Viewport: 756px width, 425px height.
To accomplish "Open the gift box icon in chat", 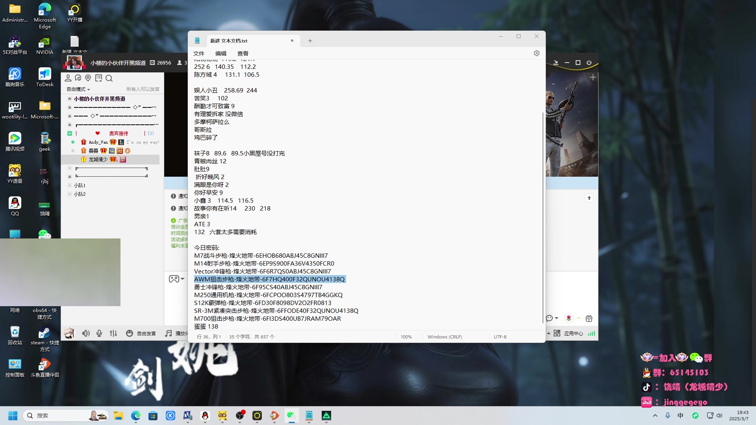I will pos(589,318).
